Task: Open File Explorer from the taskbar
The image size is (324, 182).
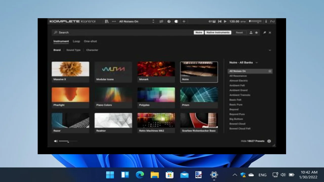Action: [x=155, y=175]
